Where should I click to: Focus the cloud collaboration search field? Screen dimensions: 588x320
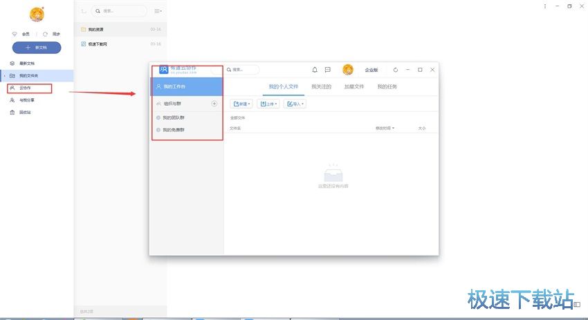click(242, 70)
